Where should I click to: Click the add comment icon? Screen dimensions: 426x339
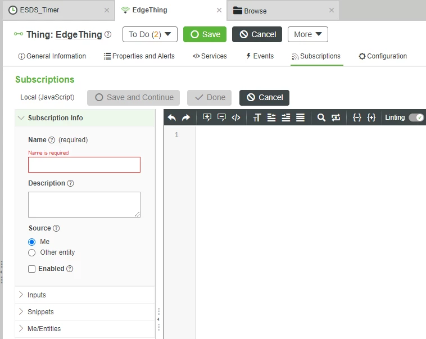207,117
